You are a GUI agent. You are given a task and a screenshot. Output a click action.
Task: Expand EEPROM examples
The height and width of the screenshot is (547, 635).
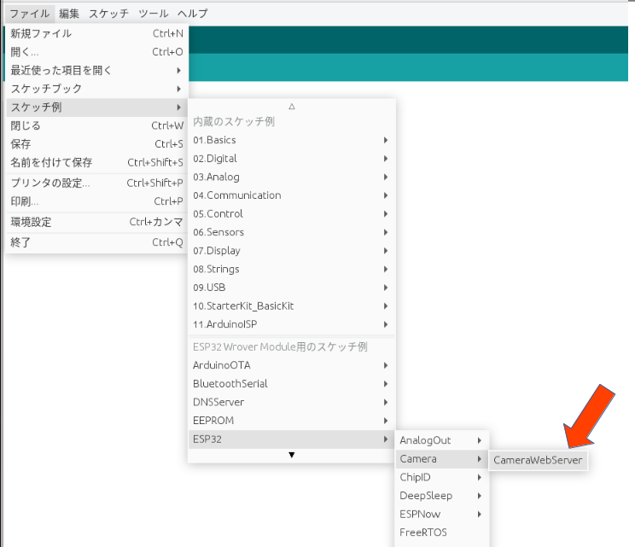(x=292, y=421)
